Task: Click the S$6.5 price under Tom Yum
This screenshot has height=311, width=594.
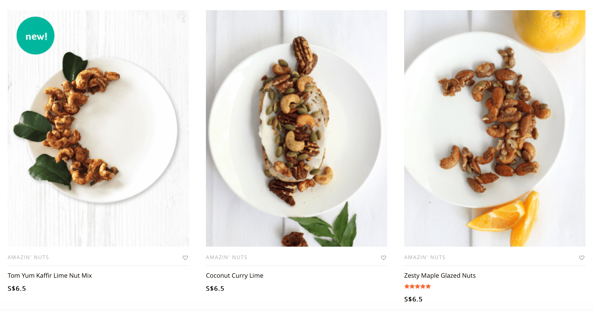Action: click(17, 288)
